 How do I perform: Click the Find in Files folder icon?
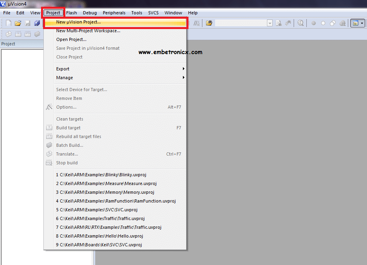click(209, 23)
